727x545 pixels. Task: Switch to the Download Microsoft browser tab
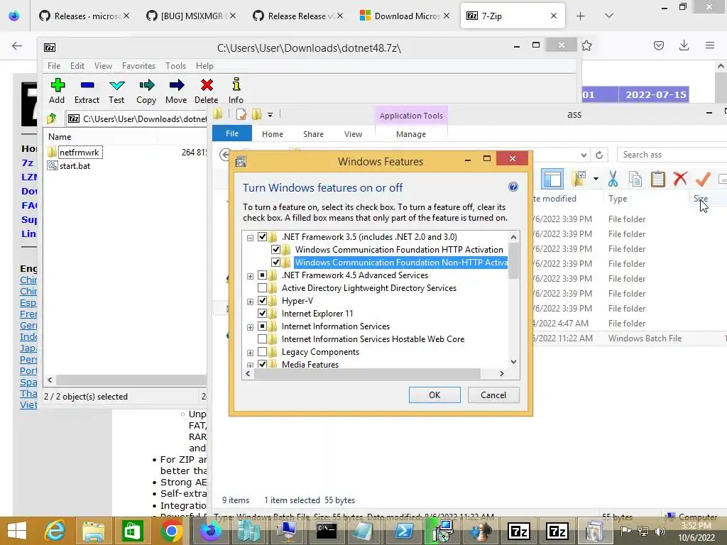(x=405, y=16)
